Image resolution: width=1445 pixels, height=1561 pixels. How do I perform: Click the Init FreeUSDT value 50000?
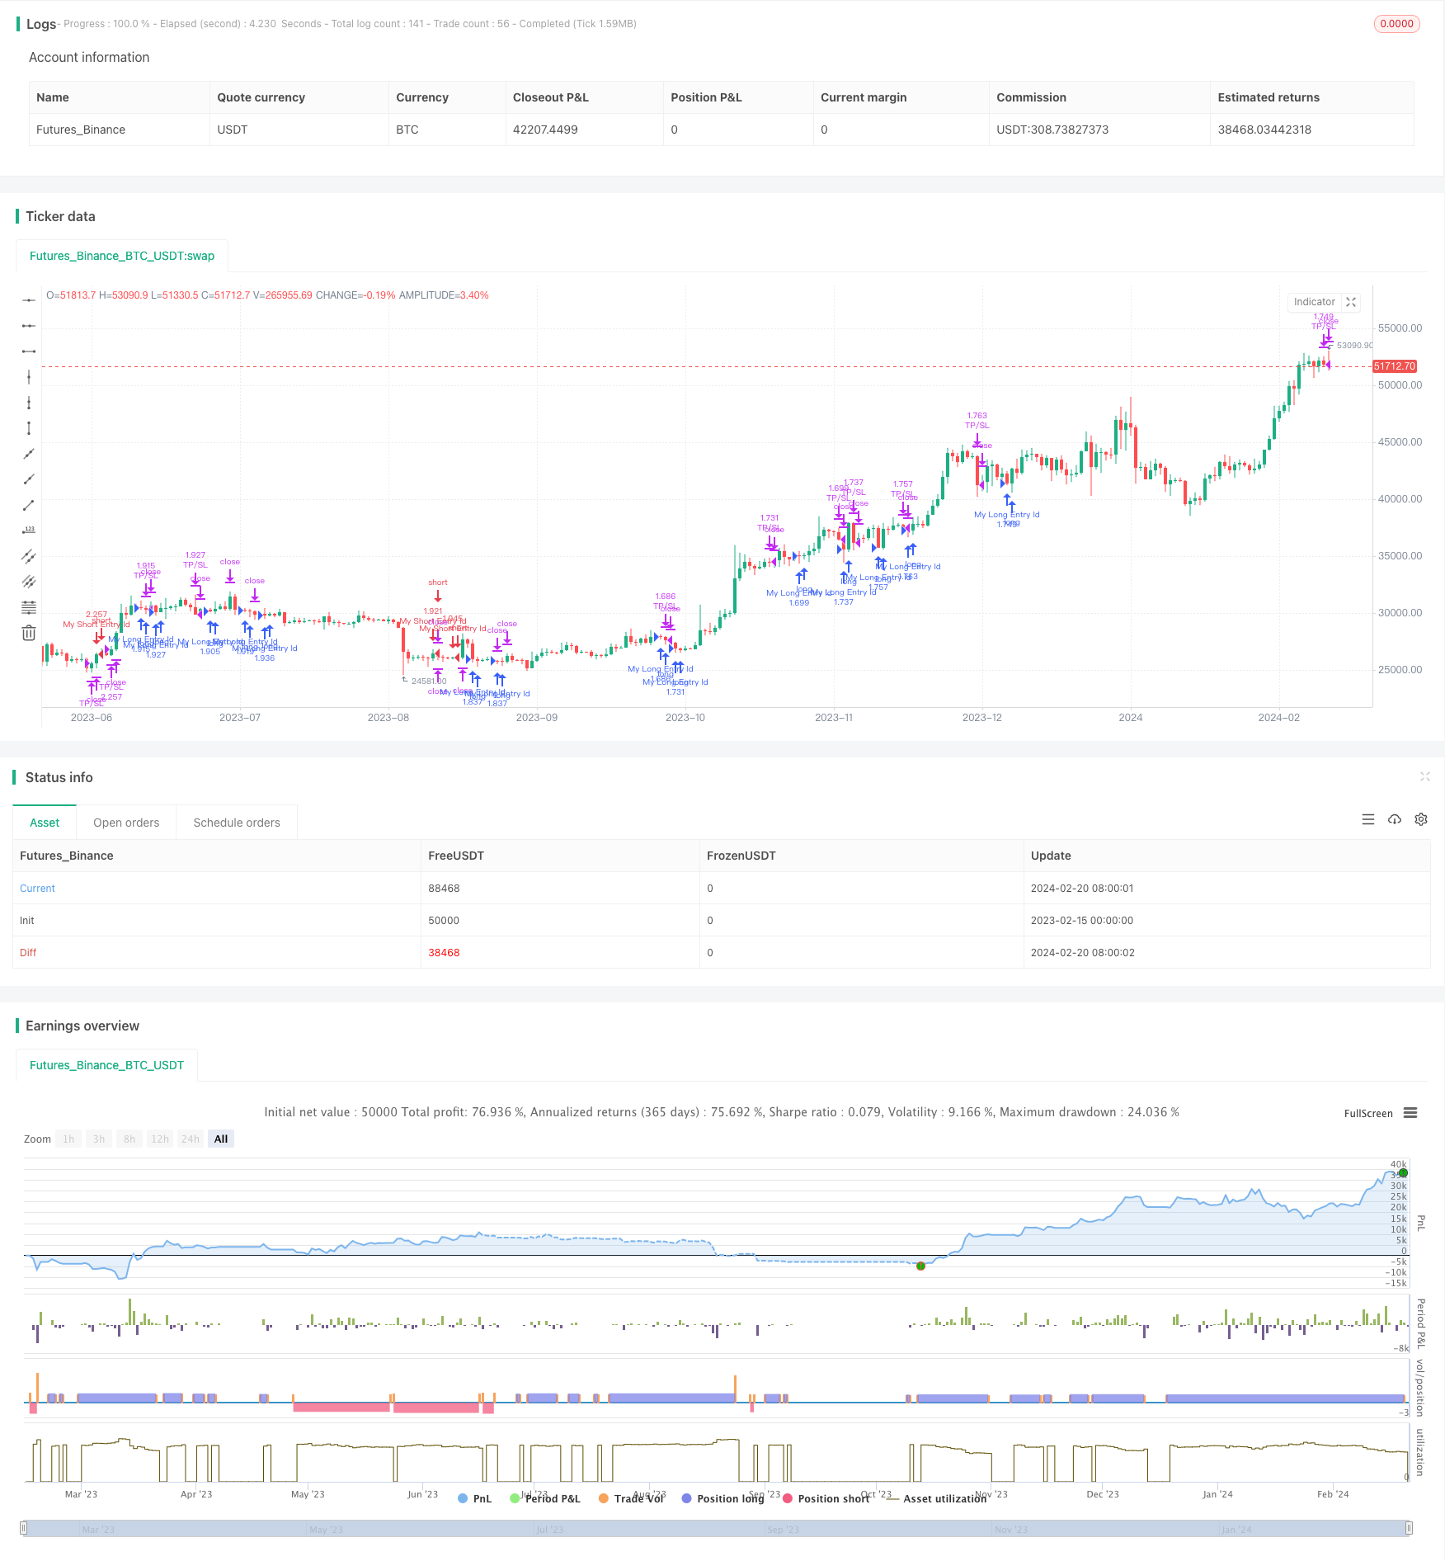tap(444, 921)
